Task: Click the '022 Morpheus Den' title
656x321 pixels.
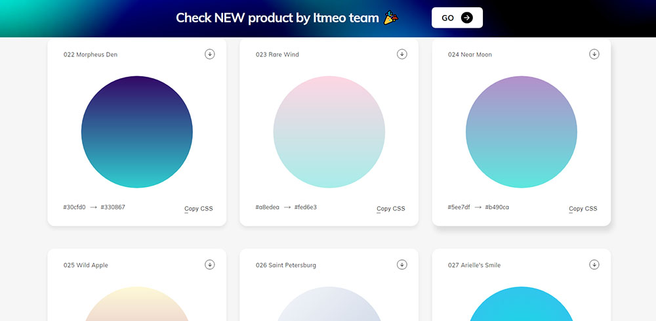Action: point(91,54)
